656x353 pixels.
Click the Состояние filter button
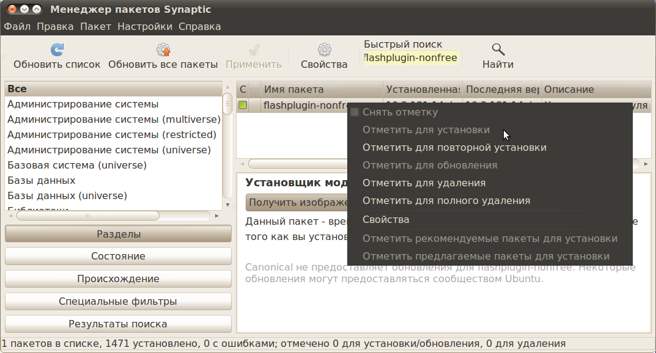(119, 256)
